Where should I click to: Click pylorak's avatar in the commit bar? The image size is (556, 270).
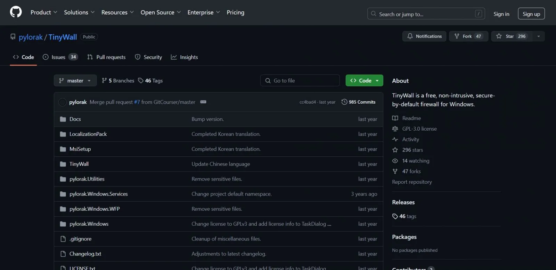[x=63, y=102]
